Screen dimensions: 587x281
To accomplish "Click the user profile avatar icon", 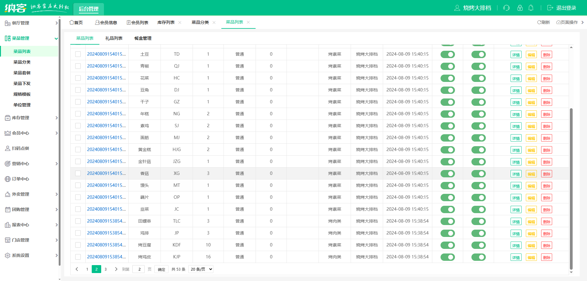I will (457, 8).
